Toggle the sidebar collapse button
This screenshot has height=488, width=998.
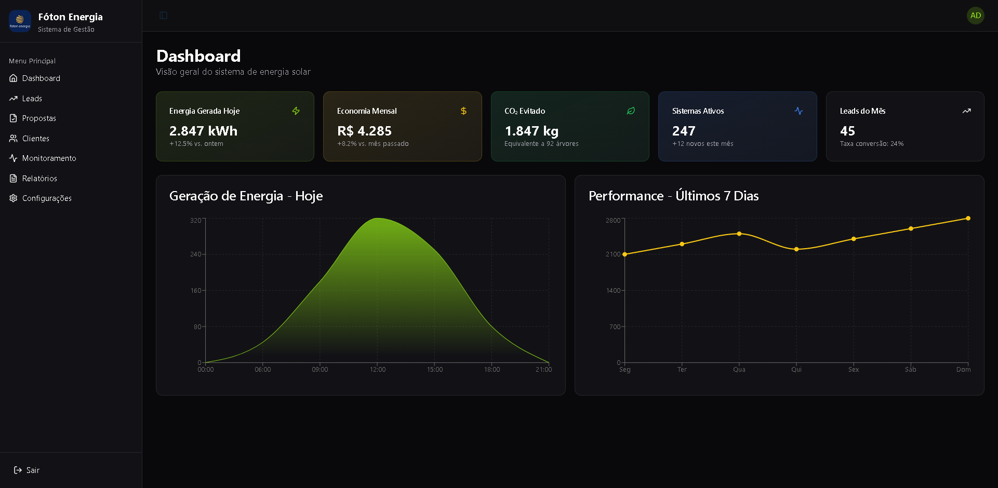(163, 16)
